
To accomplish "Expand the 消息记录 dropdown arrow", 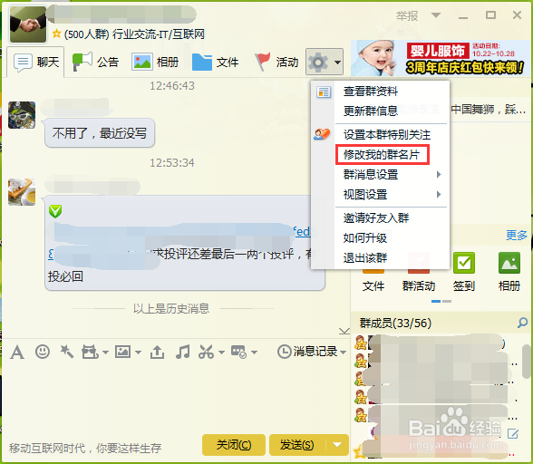I will [343, 353].
